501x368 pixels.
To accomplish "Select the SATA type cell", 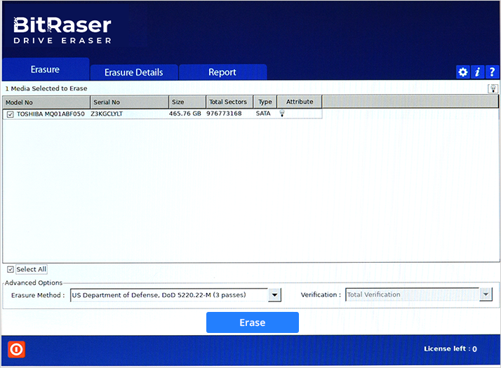I will pyautogui.click(x=263, y=114).
